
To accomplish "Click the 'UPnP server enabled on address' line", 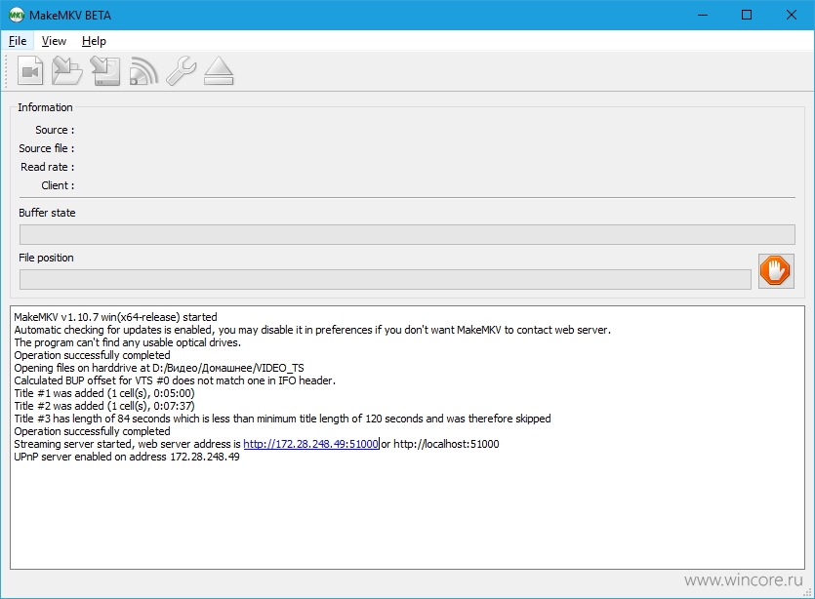I will pyautogui.click(x=127, y=457).
